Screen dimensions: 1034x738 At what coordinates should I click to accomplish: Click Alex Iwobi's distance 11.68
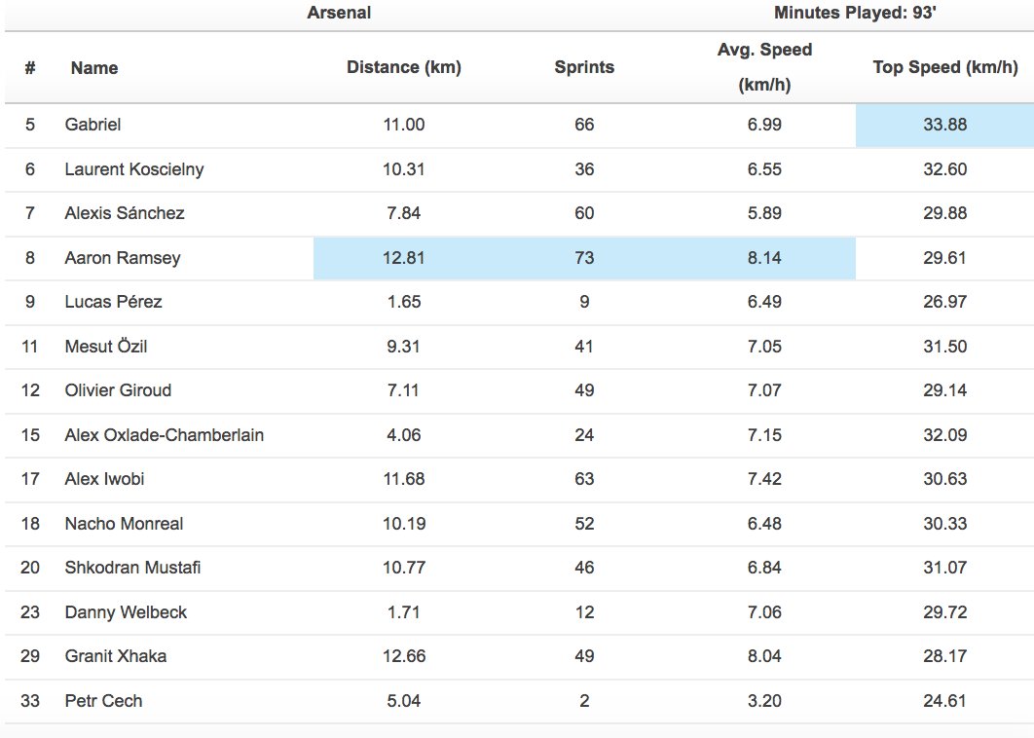click(404, 479)
